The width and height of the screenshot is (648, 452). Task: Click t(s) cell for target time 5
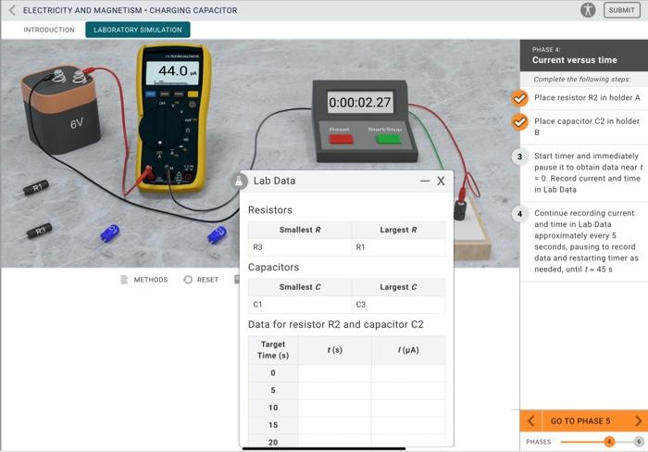[x=335, y=390]
